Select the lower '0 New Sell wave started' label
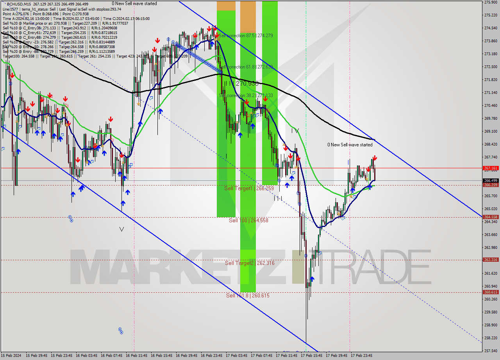 click(x=350, y=145)
